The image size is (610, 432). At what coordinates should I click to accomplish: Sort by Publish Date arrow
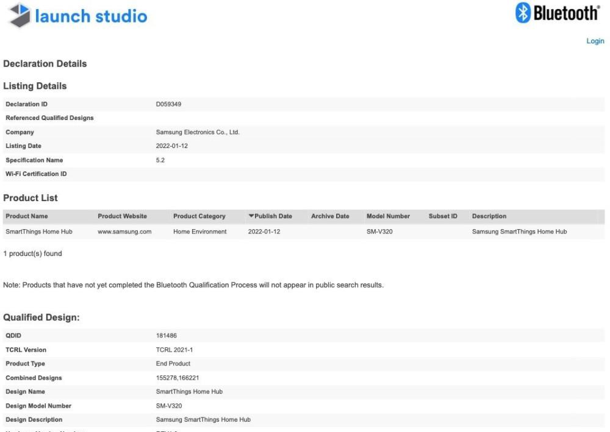(251, 216)
